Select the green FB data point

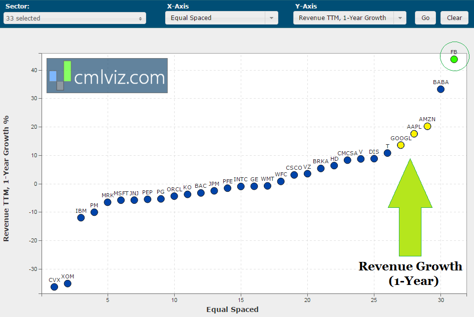click(454, 59)
